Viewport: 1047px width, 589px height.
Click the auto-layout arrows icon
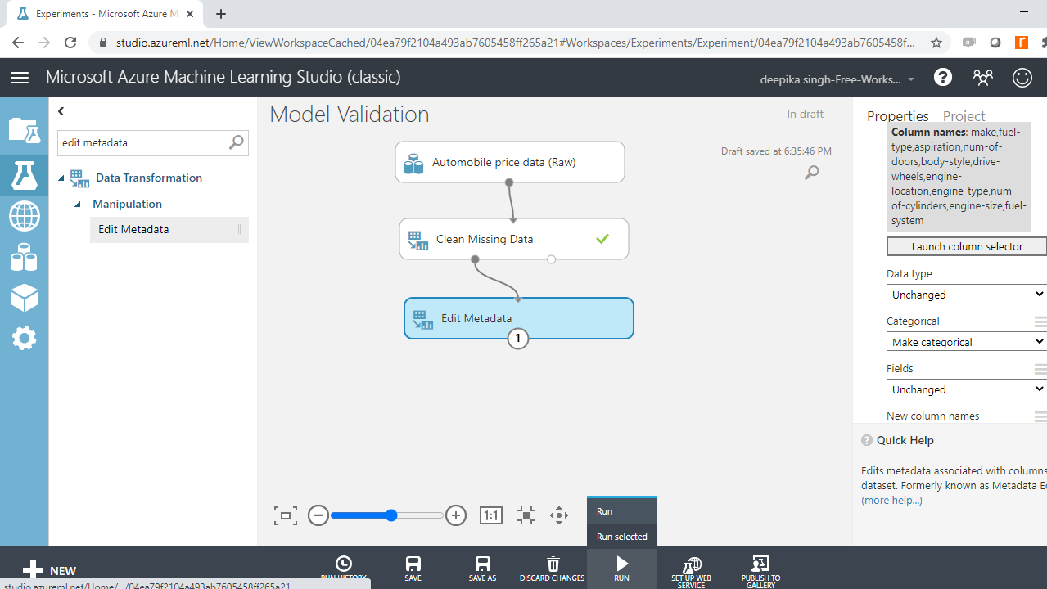tap(526, 515)
